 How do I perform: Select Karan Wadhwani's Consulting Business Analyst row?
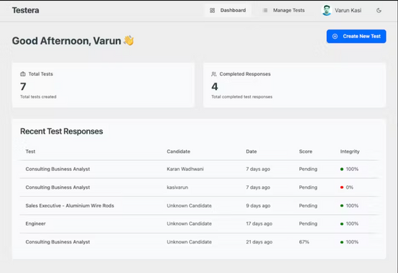pos(199,169)
